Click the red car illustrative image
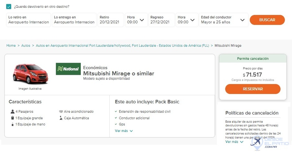 30,74
